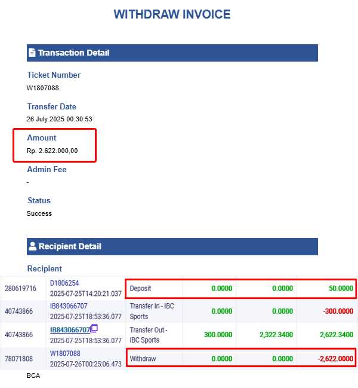Open underlined IB843066707 link in Transfer Out row
Image resolution: width=358 pixels, height=388 pixels.
[70, 330]
